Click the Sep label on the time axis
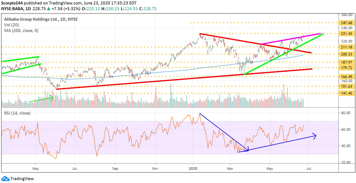 pyautogui.click(x=115, y=168)
